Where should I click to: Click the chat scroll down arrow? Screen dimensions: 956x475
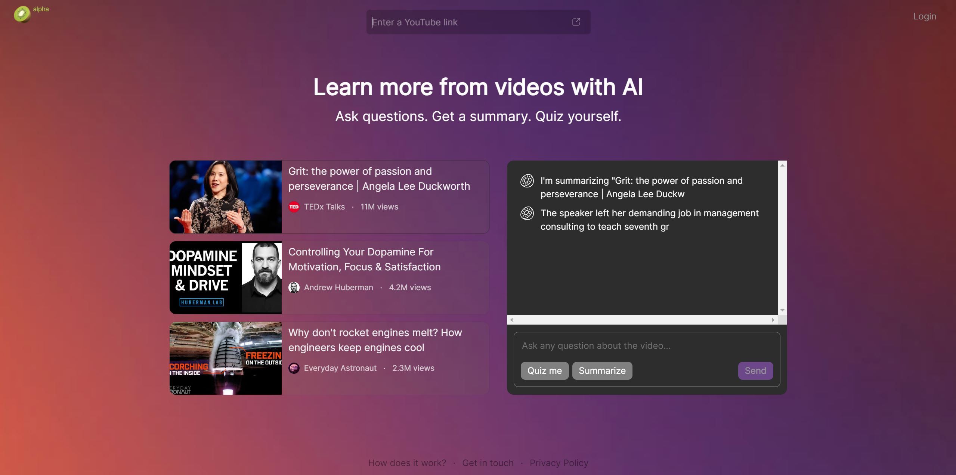click(x=782, y=310)
